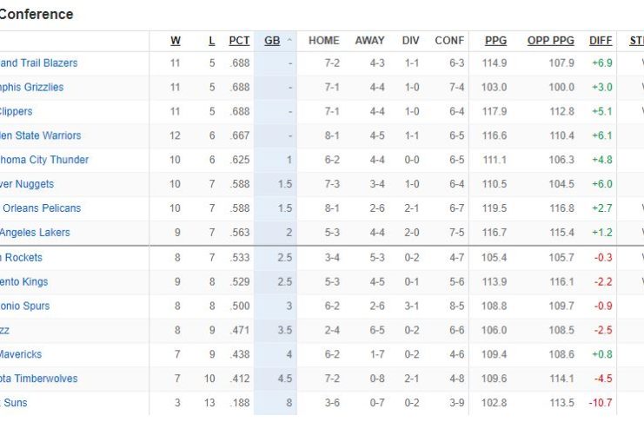Sort by OPP PPG column
The height and width of the screenshot is (422, 644).
click(x=550, y=41)
